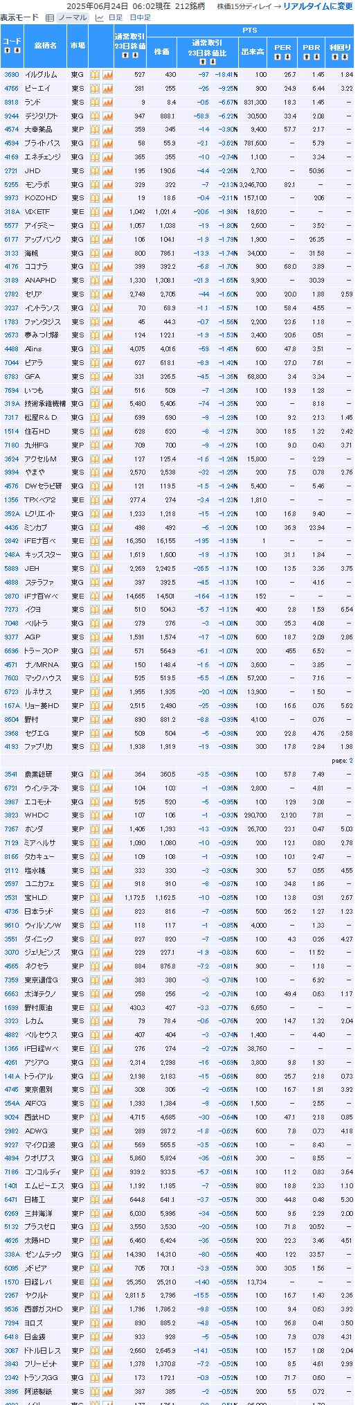The image size is (360, 1405).
Task: Open stock code 5255 link
Action: (11, 184)
